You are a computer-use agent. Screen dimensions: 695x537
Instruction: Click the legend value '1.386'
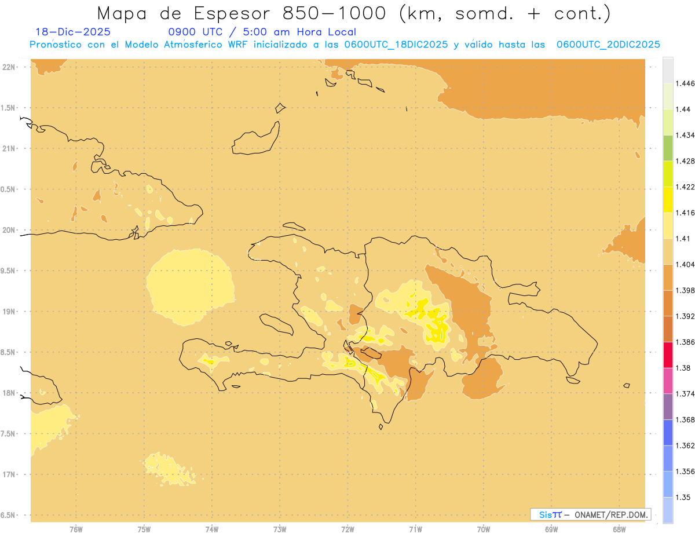tap(686, 342)
